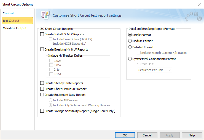Enable Create Initial HV & LV Reports

click(x=42, y=34)
